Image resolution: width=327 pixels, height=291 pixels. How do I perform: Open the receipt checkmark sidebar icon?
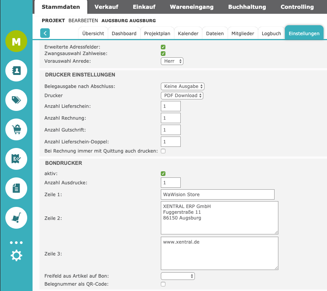point(16,159)
